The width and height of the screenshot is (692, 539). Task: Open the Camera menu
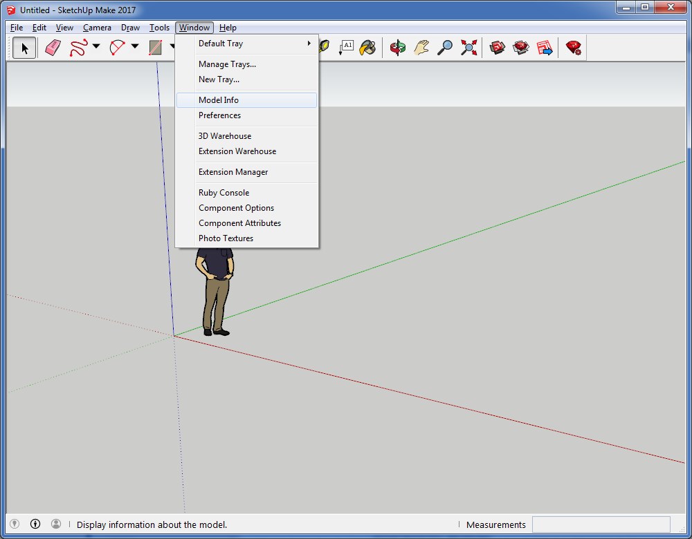point(97,28)
